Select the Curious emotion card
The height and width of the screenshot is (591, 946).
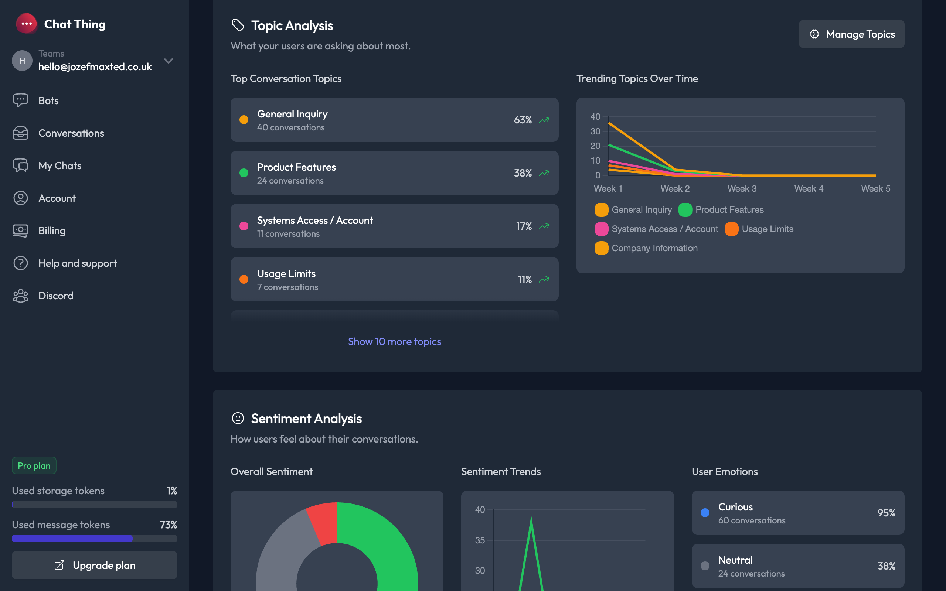click(x=797, y=512)
